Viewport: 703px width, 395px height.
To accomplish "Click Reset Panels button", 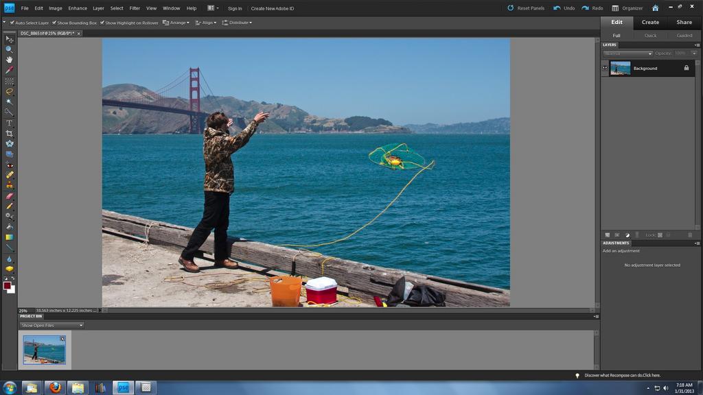I will coord(526,8).
